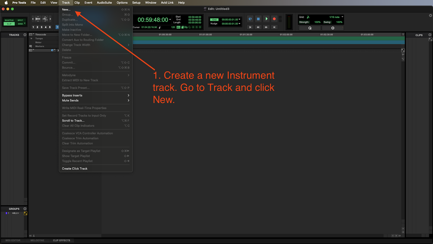Click the <ALL> group entry
433x244 pixels.
pos(15,213)
